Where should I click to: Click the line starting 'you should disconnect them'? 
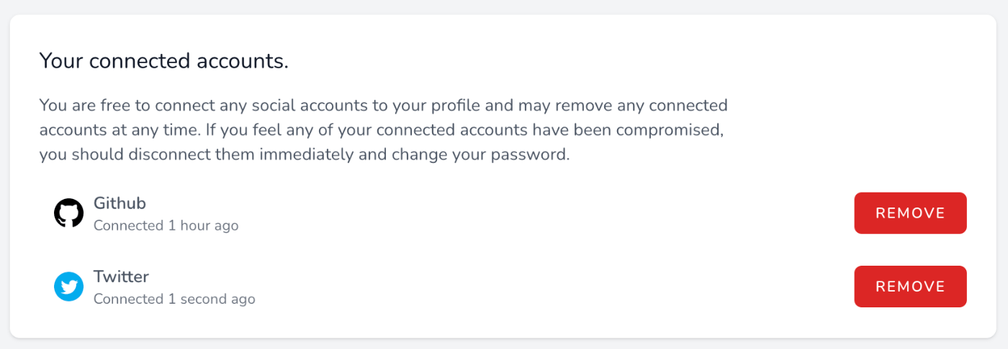point(305,155)
